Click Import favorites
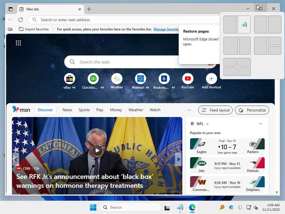Viewport: 285px width, 214px height. [x=34, y=29]
